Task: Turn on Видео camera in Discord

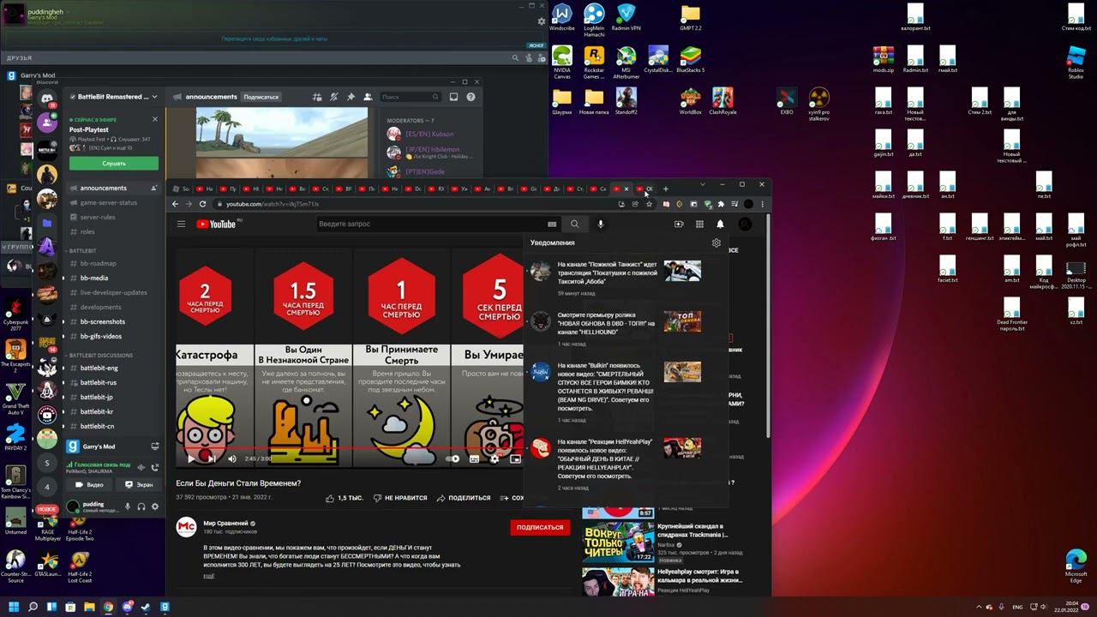Action: 90,485
